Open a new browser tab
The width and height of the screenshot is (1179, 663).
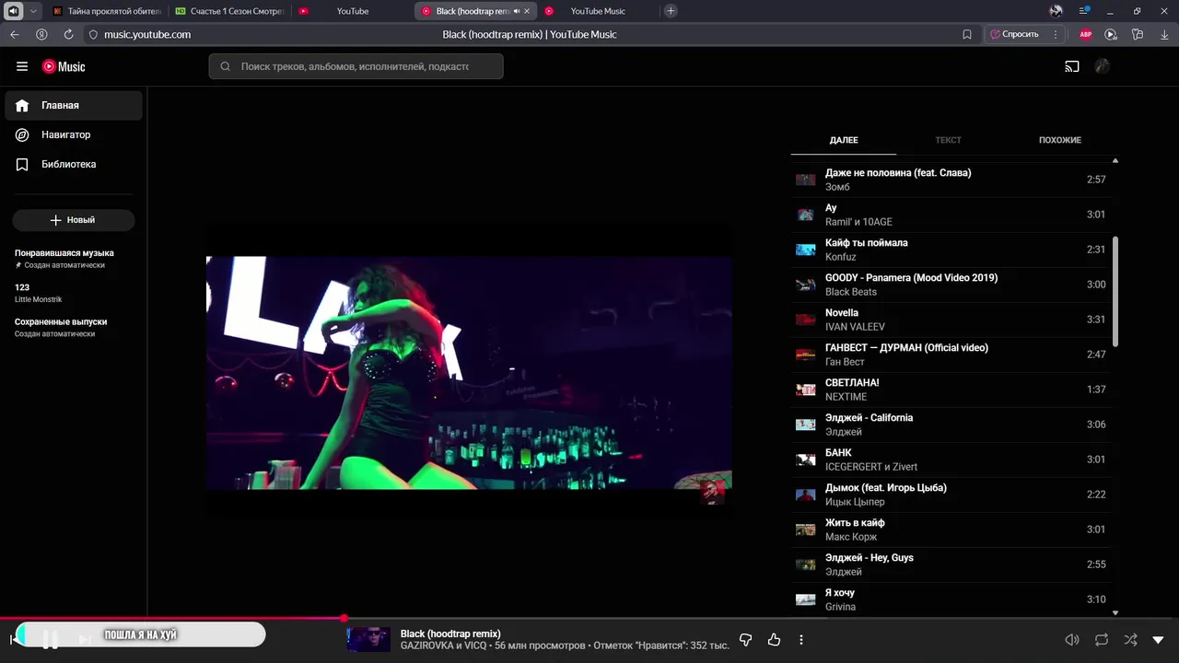coord(671,11)
